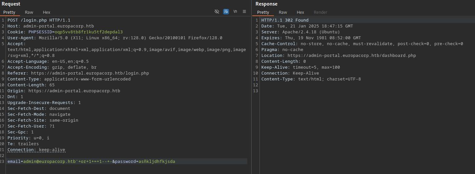
Task: Click the Sec-Fetch-Dest: document line
Action: 39,108
